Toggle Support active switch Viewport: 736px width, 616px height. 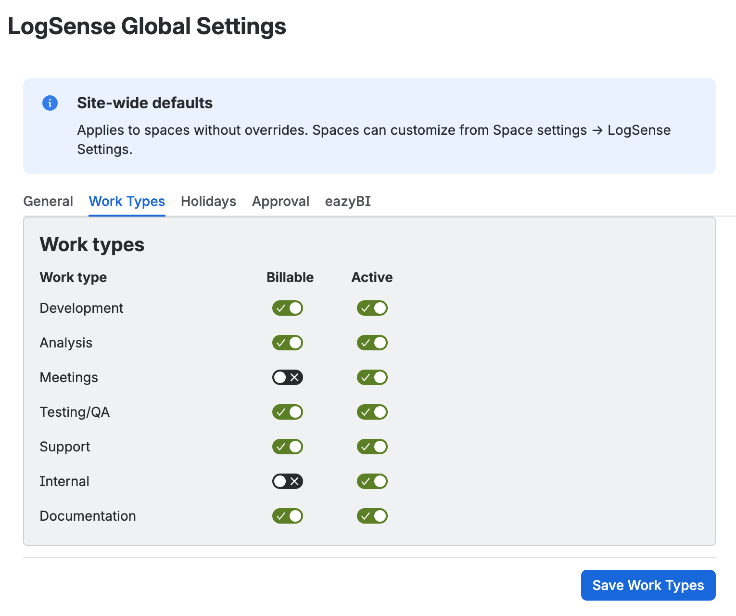(372, 447)
